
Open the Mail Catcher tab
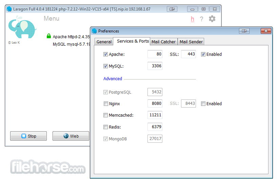[163, 42]
